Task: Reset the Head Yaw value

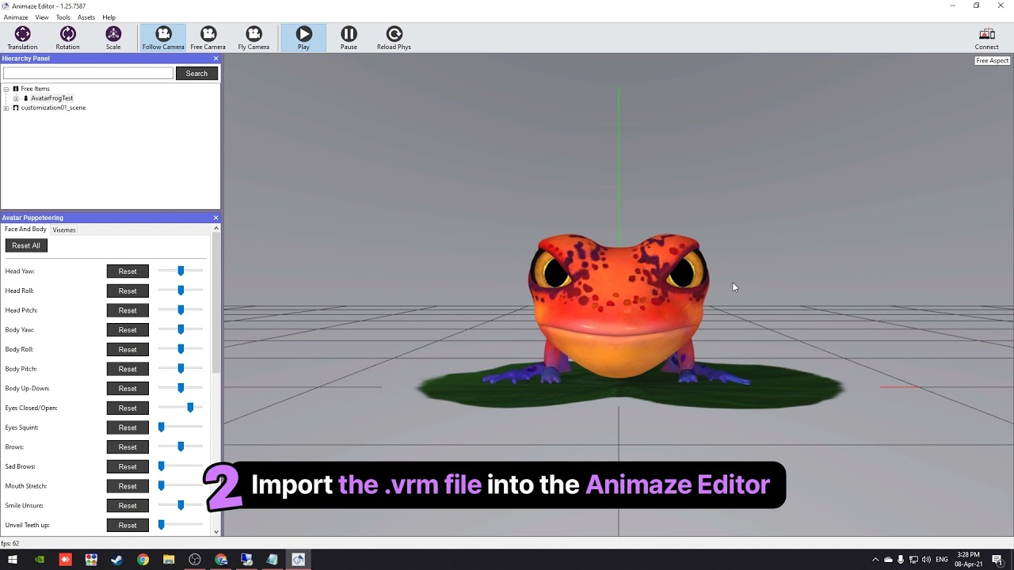Action: point(128,272)
